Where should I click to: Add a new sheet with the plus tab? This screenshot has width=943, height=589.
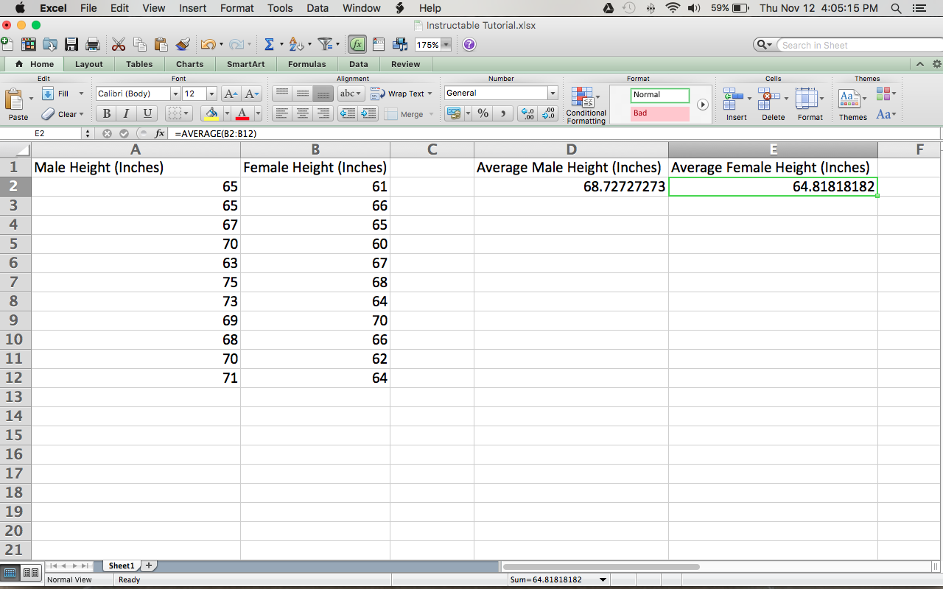[148, 565]
